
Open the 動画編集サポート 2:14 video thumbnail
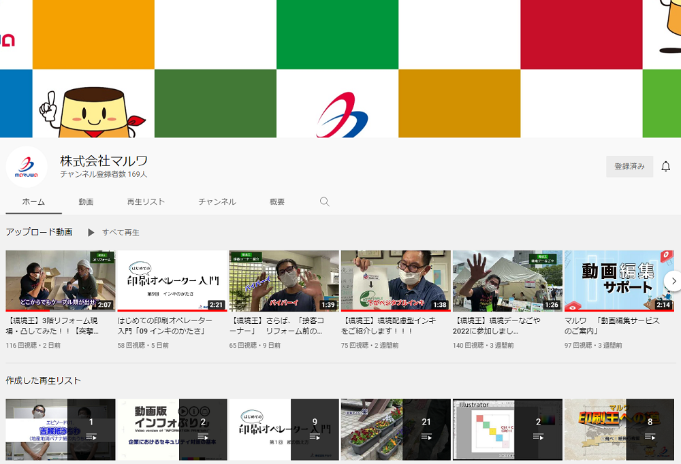619,281
